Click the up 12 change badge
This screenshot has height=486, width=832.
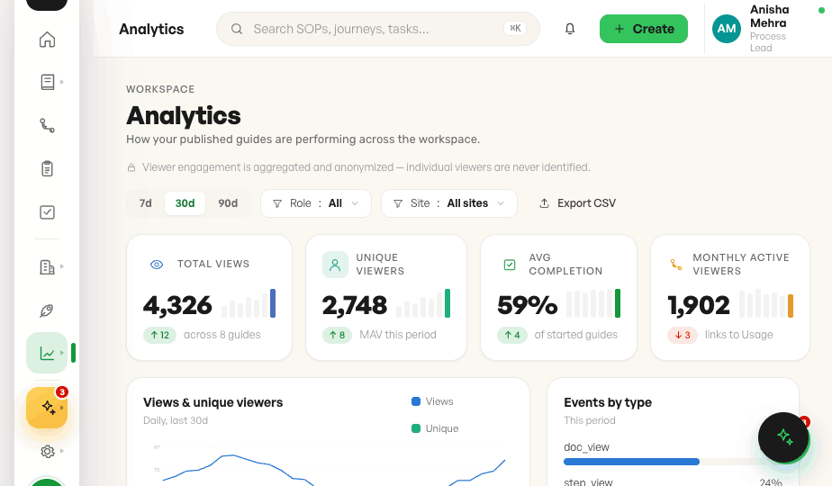click(x=159, y=336)
